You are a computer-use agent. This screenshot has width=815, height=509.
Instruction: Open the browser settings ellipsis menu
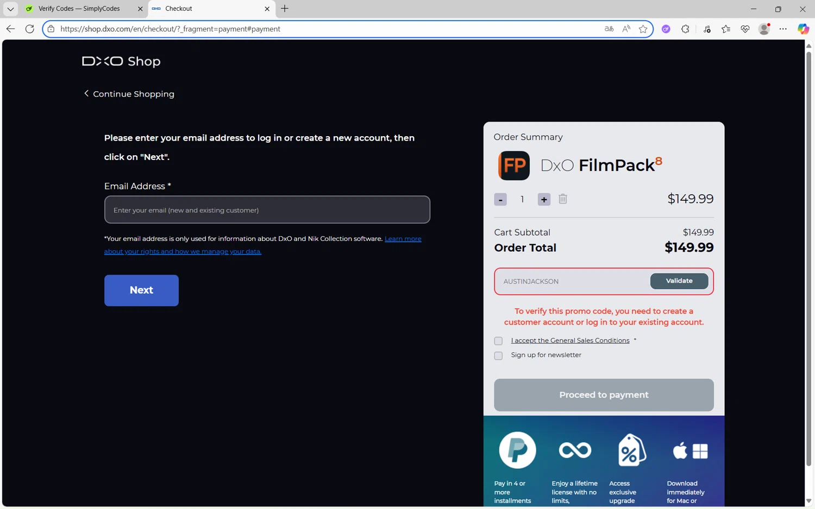tap(783, 29)
